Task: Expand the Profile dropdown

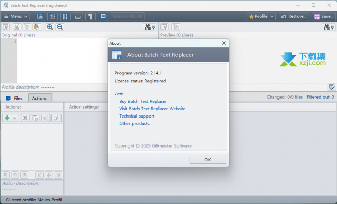Action: point(261,16)
